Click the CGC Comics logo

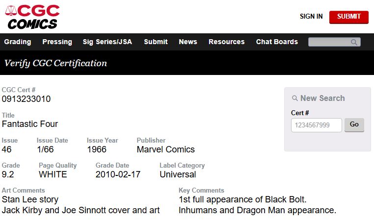32,17
